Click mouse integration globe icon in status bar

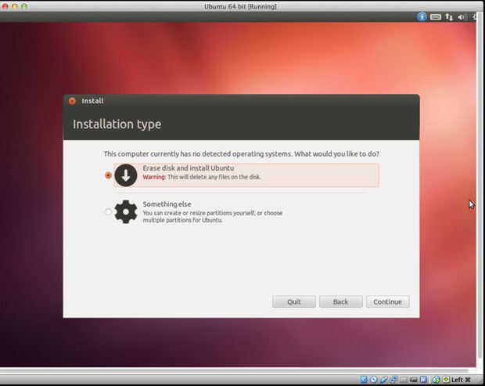436,380
